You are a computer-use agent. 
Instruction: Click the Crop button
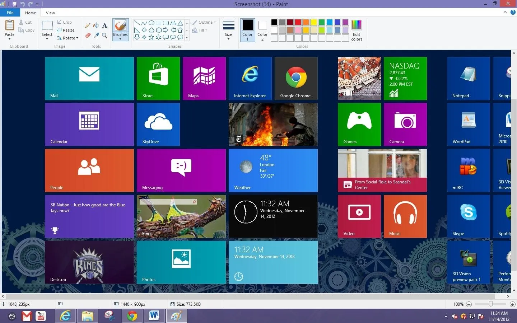64,22
